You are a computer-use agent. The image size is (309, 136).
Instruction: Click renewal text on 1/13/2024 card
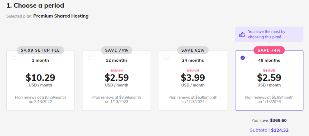tap(193, 100)
